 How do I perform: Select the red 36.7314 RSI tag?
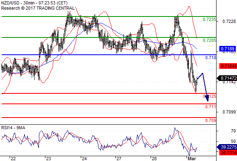click(x=228, y=153)
